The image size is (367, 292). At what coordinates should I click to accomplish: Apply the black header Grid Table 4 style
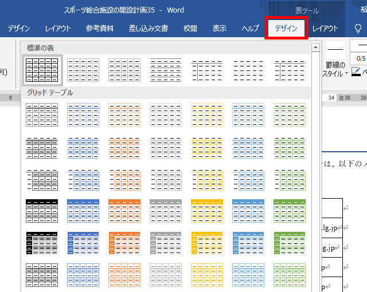42,211
